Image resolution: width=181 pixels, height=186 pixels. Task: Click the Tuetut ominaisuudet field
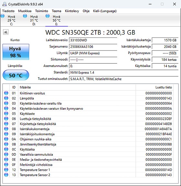pyautogui.click(x=124, y=79)
